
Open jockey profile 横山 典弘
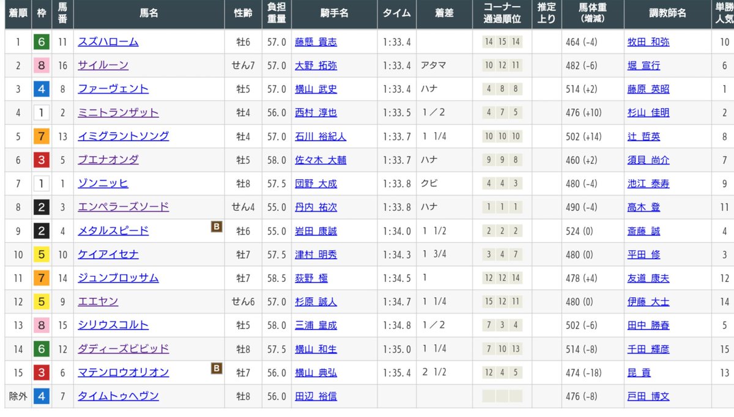pyautogui.click(x=316, y=373)
